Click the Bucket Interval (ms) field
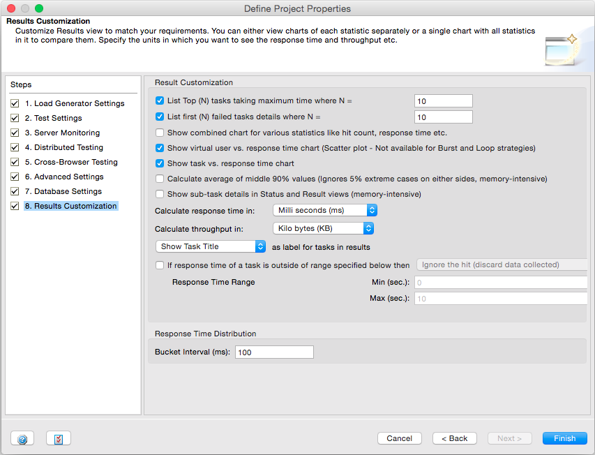This screenshot has height=455, width=595. click(x=274, y=352)
